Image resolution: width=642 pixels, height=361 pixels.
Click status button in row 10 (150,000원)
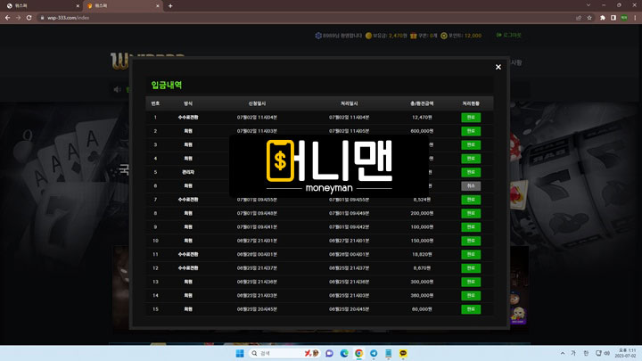471,241
